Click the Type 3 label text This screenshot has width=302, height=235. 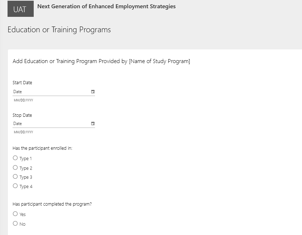point(26,177)
